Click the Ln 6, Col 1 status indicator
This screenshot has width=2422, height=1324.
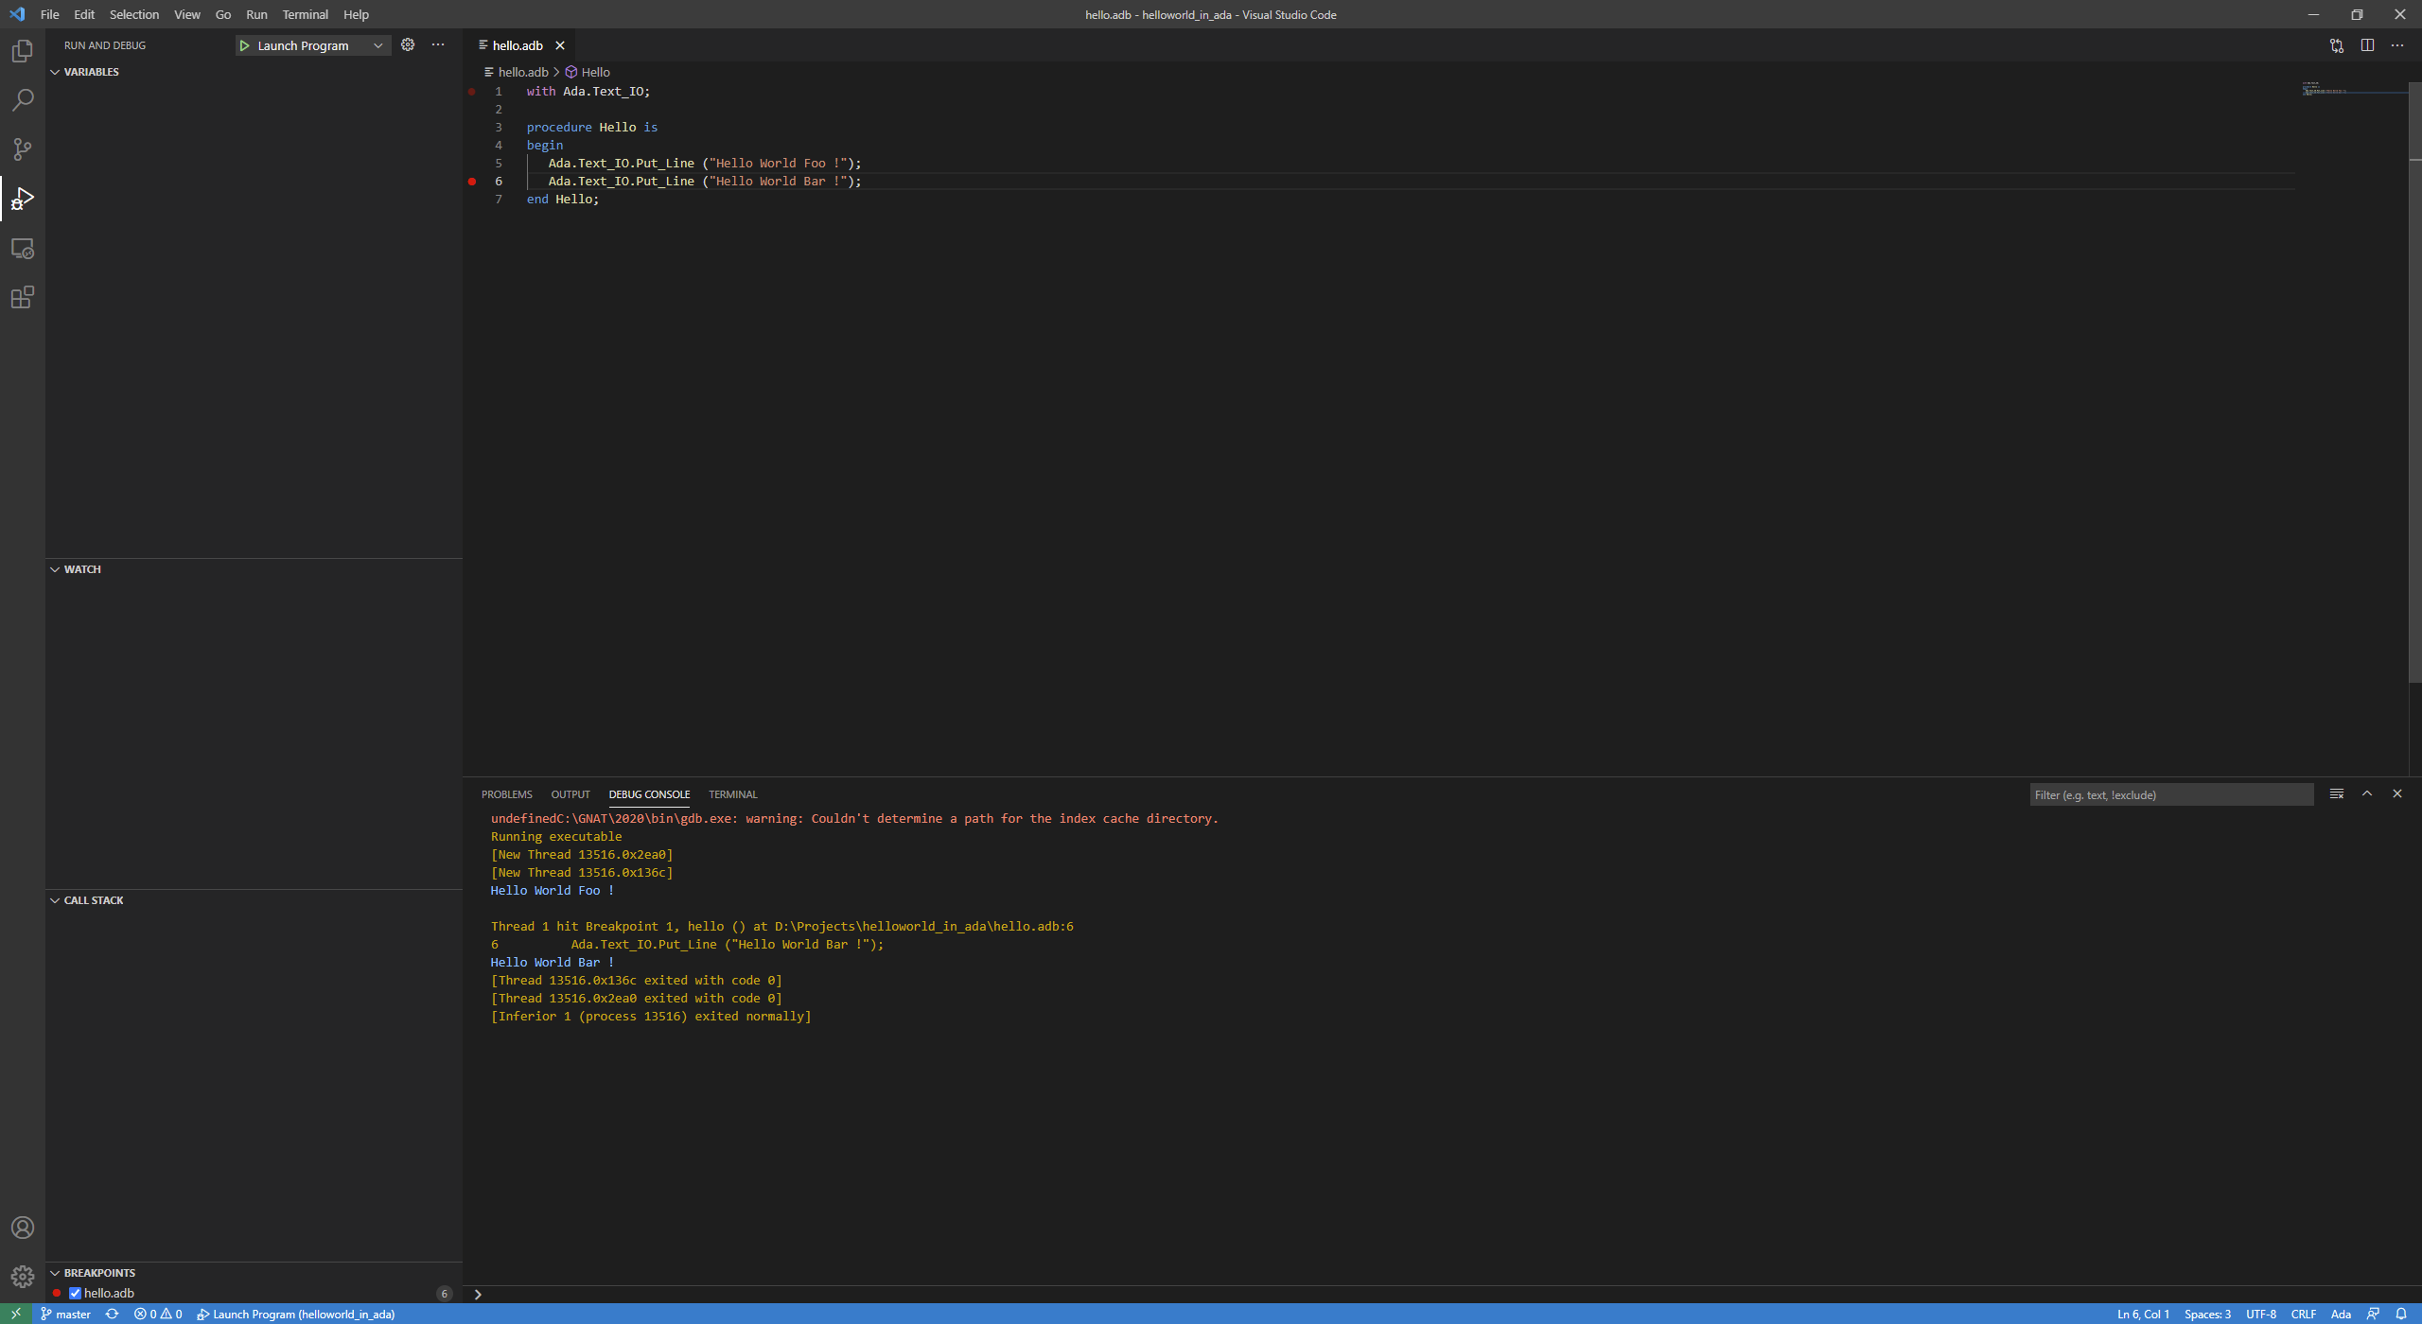tap(2141, 1314)
